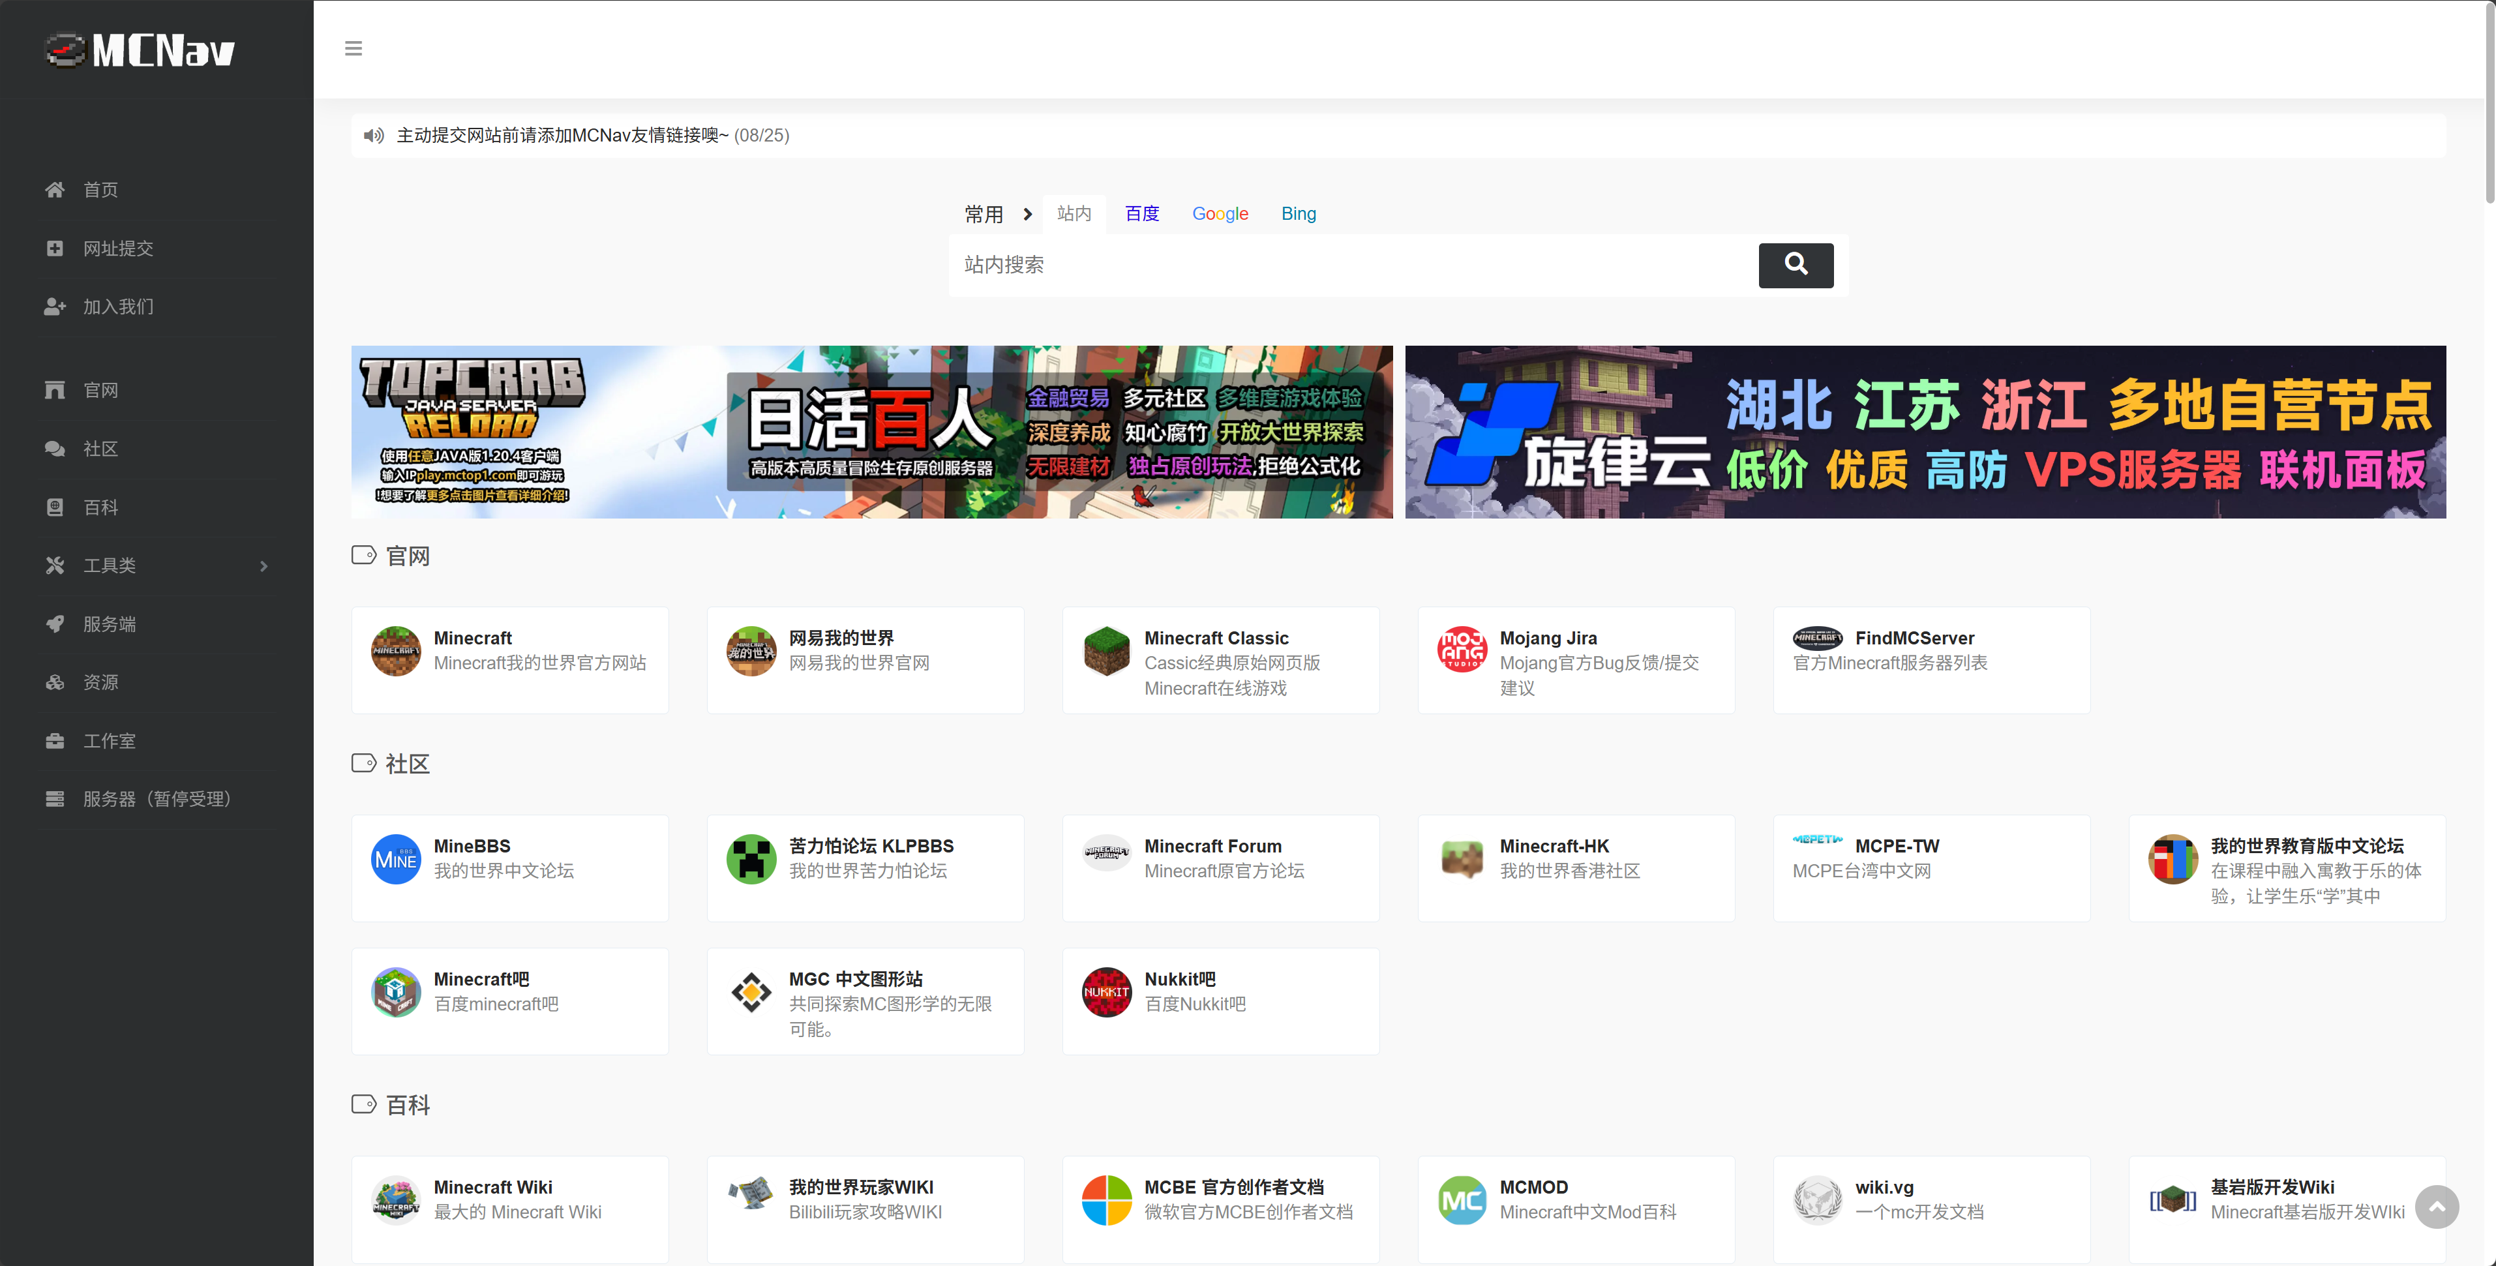Viewport: 2496px width, 1266px height.
Task: Switch to the 百度 search tab
Action: tap(1141, 214)
